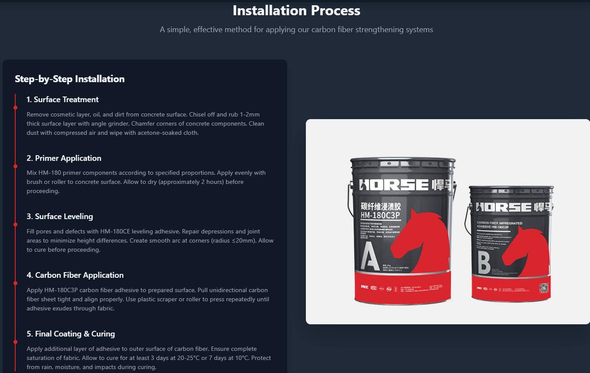Click the Installation Process heading
This screenshot has height=373, width=590.
[x=296, y=10]
